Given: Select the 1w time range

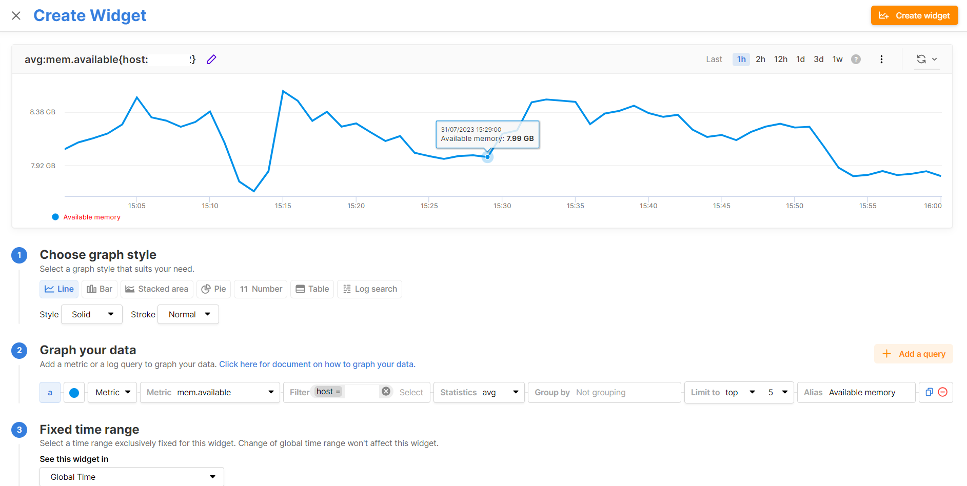Looking at the screenshot, I should (x=837, y=59).
